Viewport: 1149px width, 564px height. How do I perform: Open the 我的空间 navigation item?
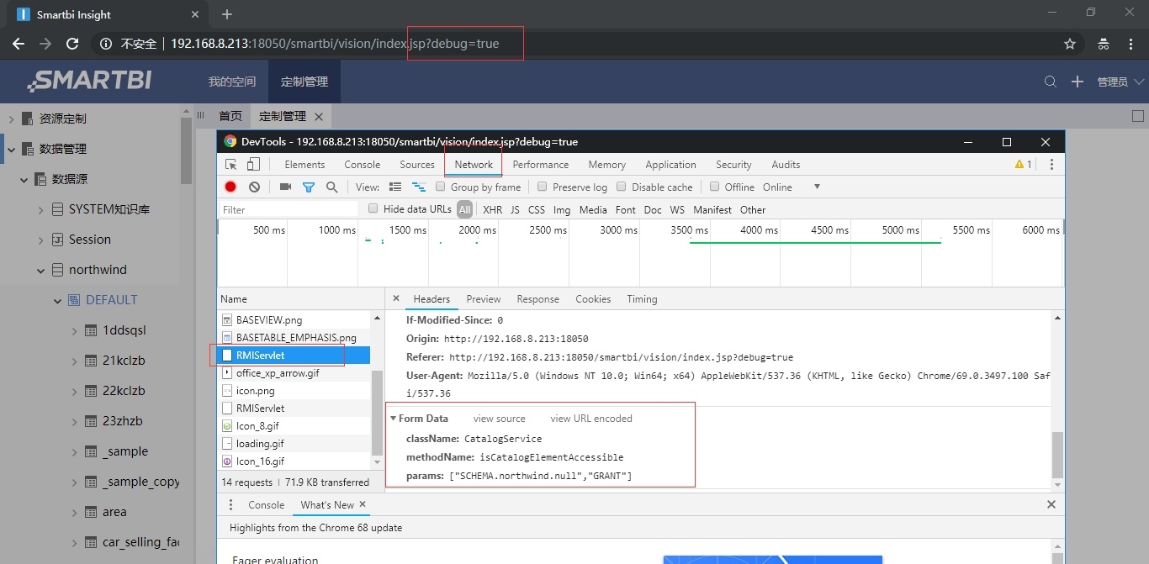click(x=232, y=82)
